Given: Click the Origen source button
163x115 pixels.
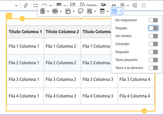Looking at the screenshot, I should 88,5.
